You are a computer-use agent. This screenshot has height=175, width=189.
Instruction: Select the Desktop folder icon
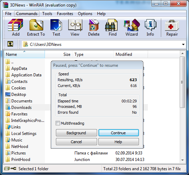click(x=8, y=95)
